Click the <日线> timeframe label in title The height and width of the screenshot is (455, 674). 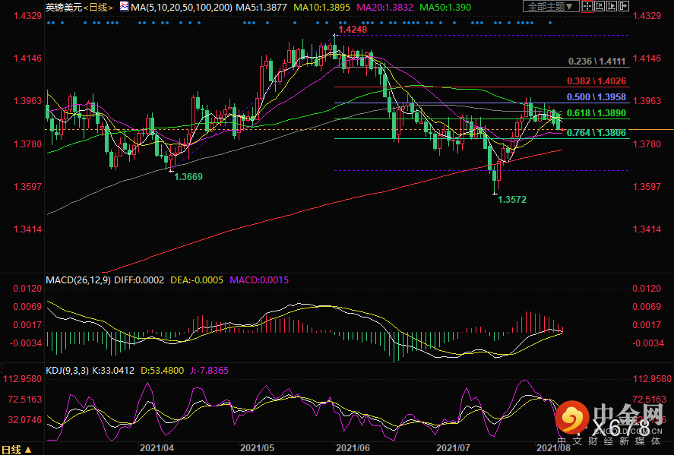[x=97, y=7]
